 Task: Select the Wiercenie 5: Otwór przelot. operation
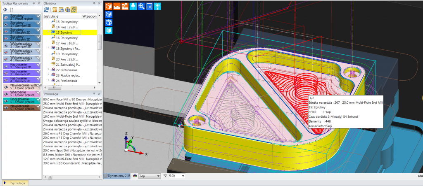tap(21, 94)
